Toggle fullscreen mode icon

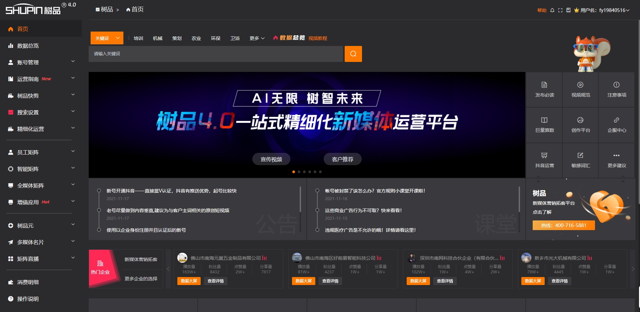560,10
